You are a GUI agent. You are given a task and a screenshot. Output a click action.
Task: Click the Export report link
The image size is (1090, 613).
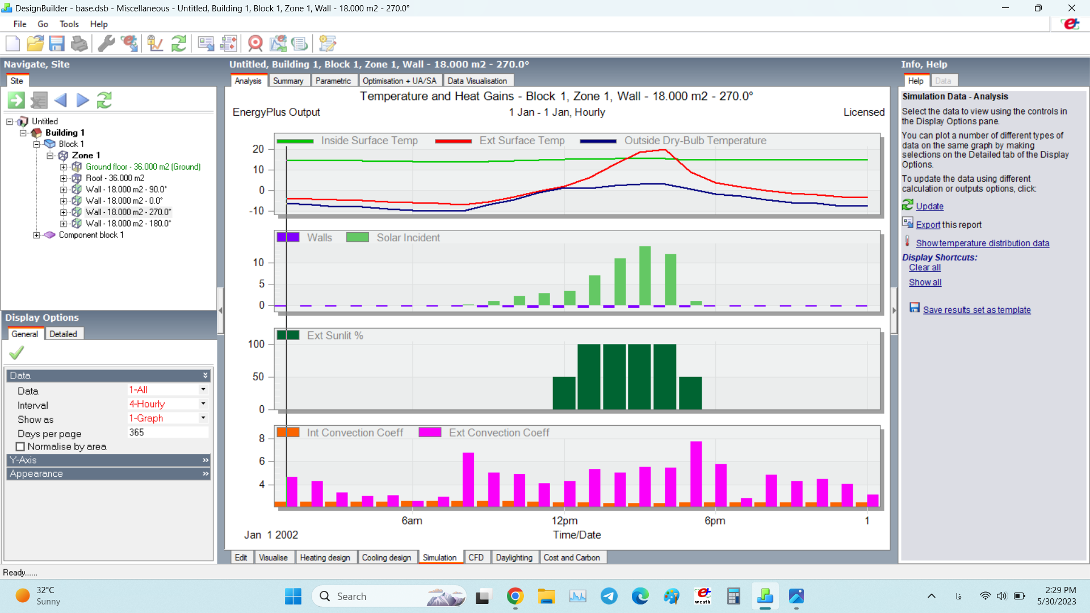pyautogui.click(x=928, y=225)
